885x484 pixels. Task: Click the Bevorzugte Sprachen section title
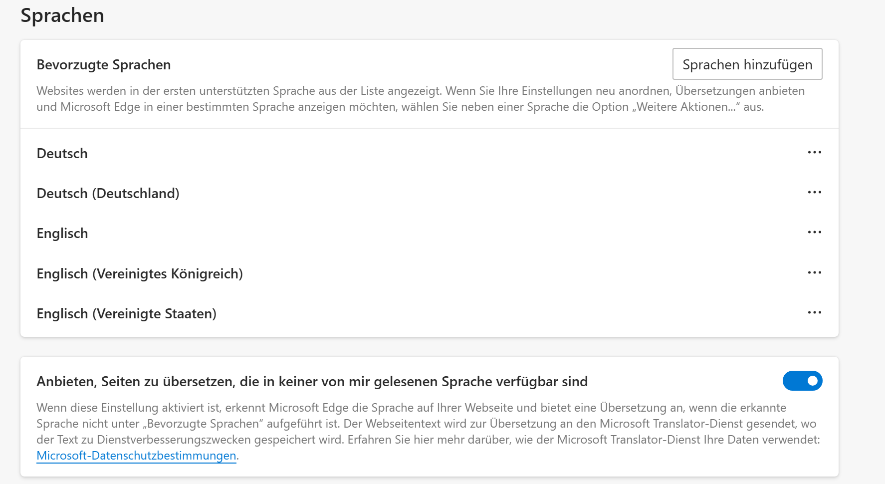click(104, 65)
